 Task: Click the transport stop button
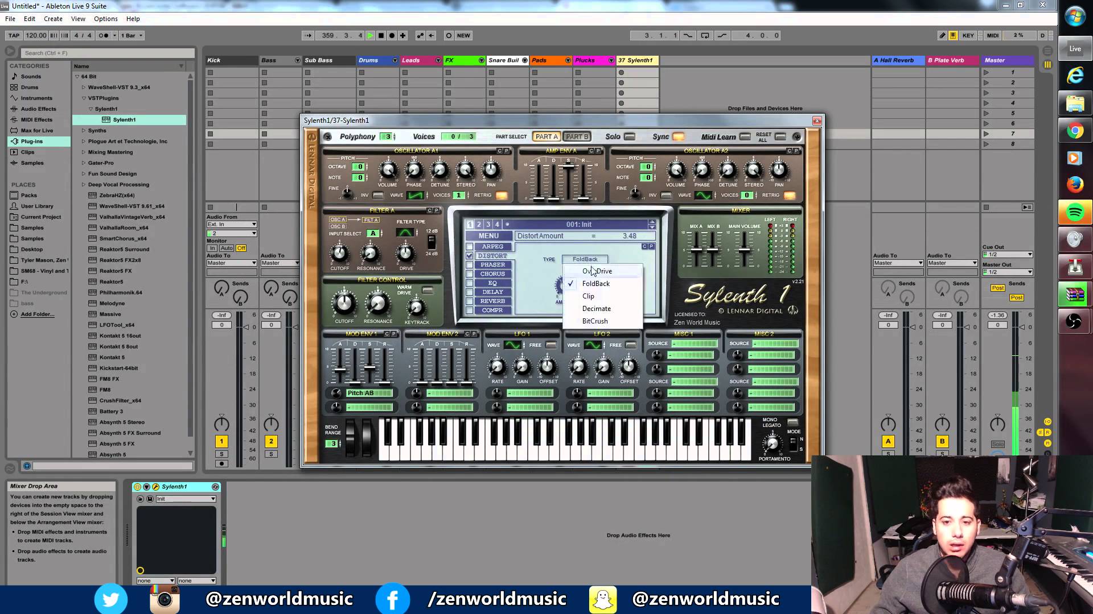click(381, 35)
